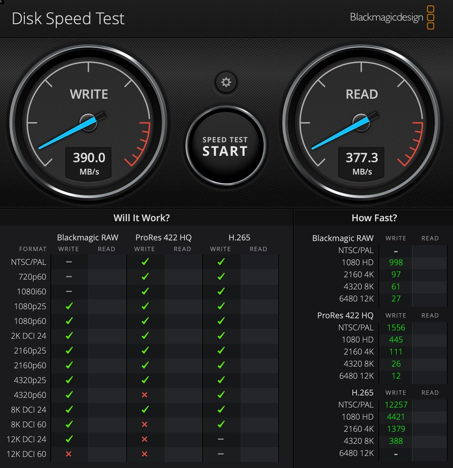453x468 pixels.
Task: Click the 2K DCI 24 format row label
Action: point(29,336)
